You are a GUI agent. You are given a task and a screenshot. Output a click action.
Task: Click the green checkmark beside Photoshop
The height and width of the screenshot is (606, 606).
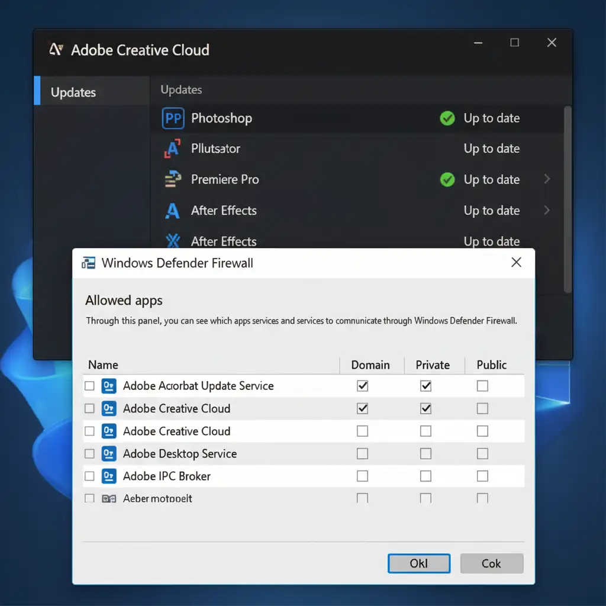[x=447, y=118]
